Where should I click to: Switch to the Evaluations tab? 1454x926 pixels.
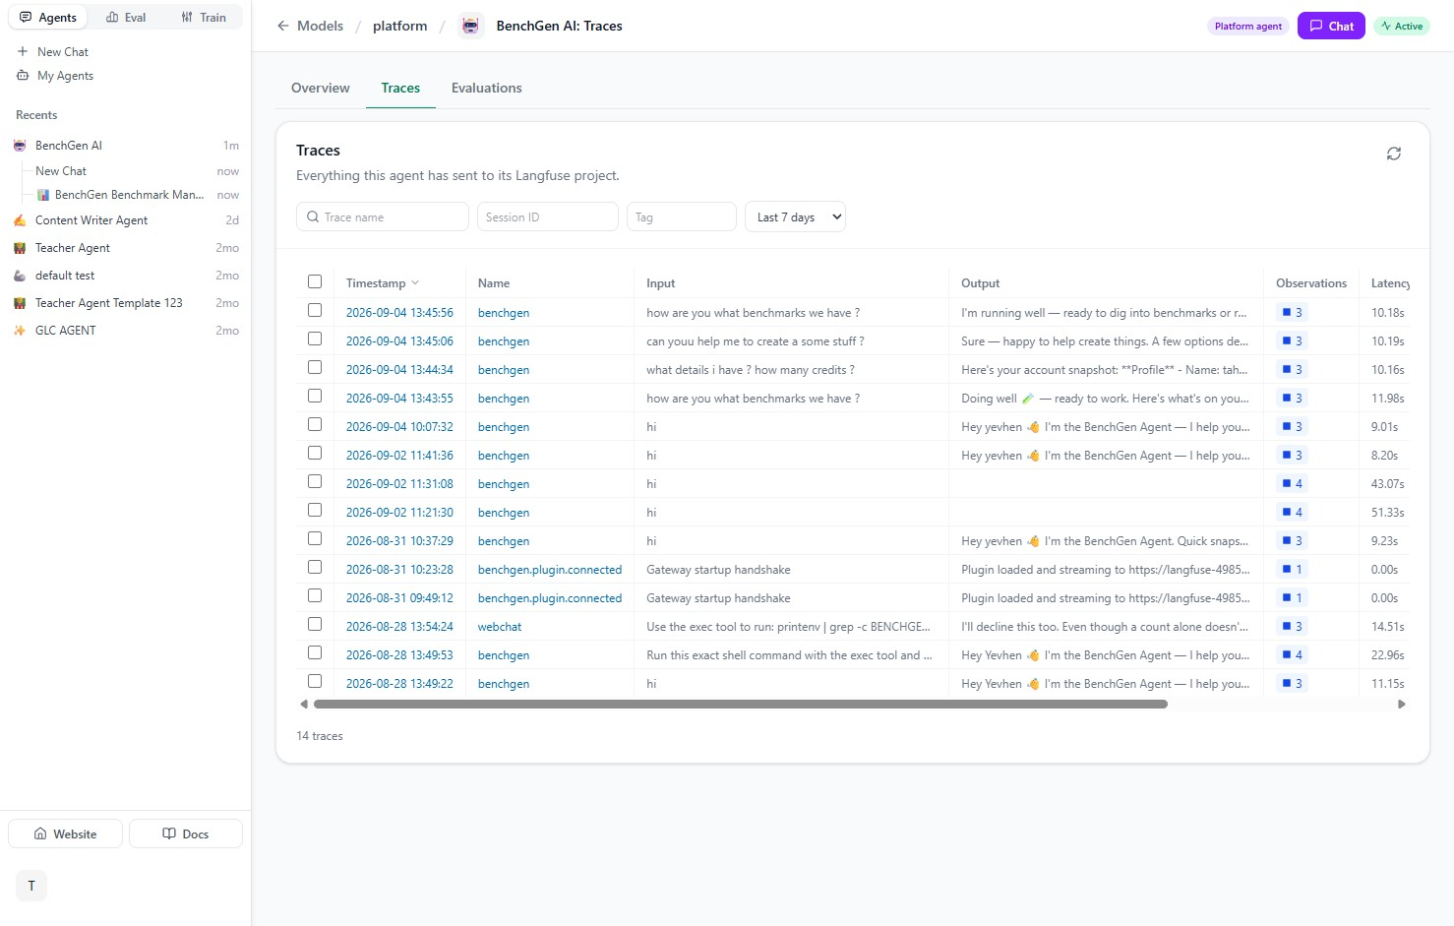(x=487, y=89)
